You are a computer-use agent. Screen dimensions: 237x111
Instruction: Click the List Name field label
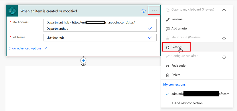point(18,37)
